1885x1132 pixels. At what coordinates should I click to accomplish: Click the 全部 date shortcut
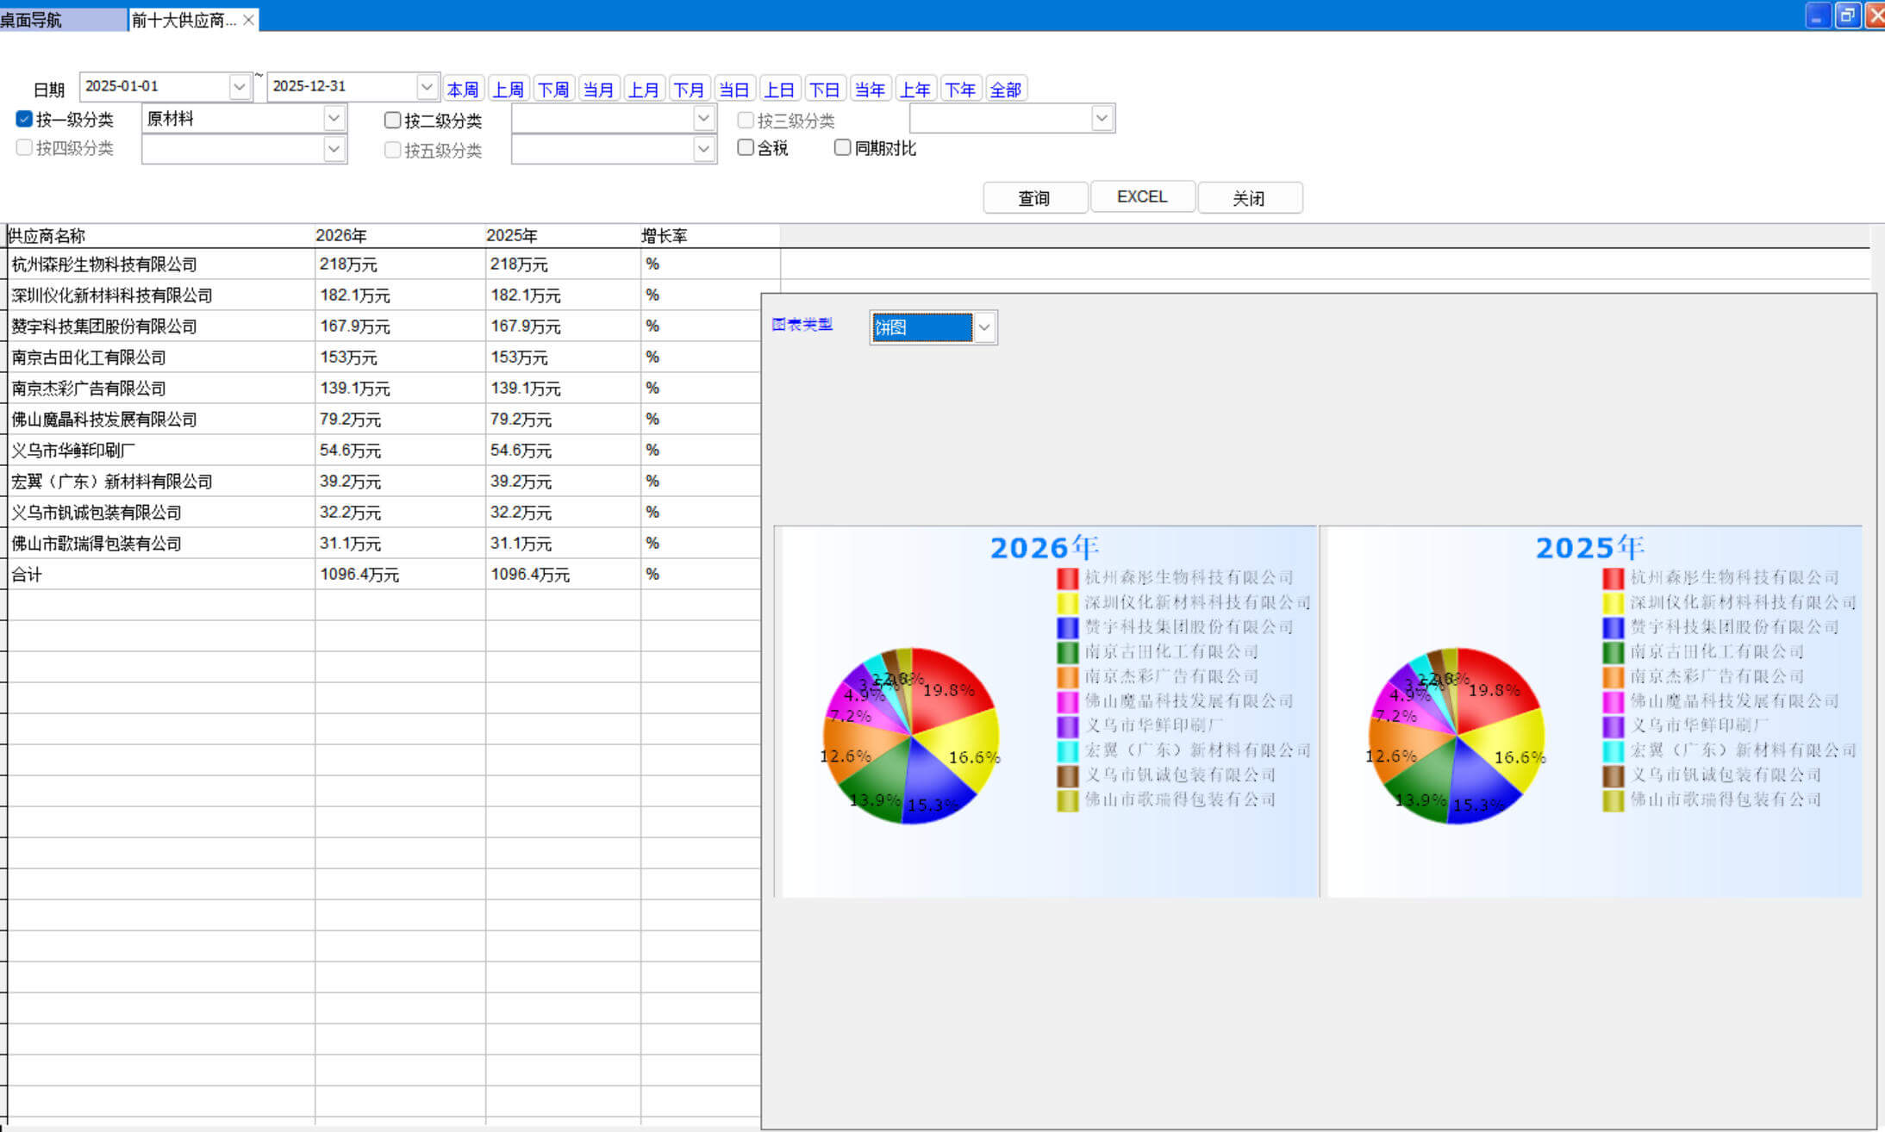click(1005, 89)
